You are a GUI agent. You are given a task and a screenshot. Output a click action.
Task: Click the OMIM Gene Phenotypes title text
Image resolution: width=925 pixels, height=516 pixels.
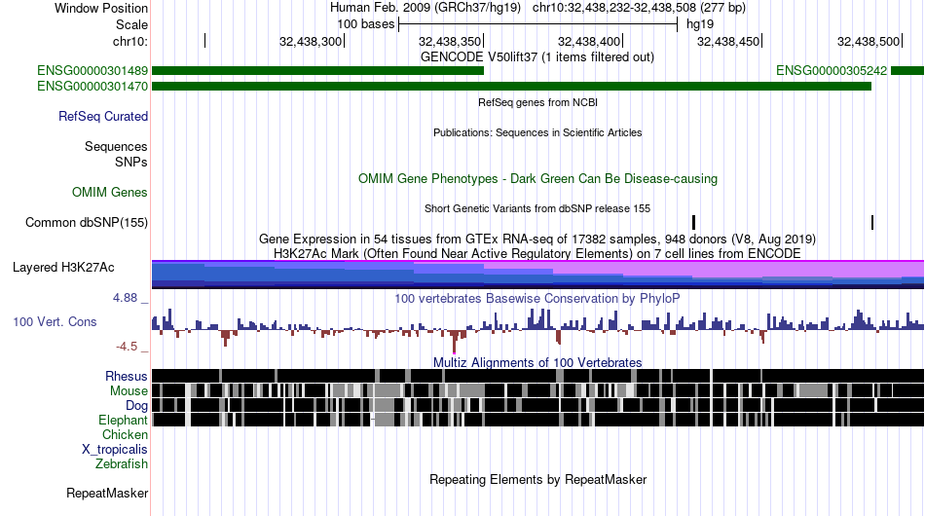pyautogui.click(x=538, y=179)
